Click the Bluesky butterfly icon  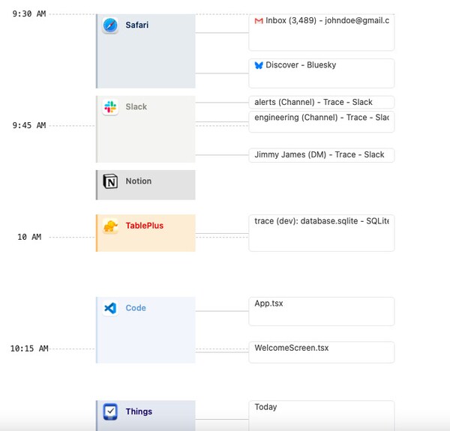click(x=259, y=65)
